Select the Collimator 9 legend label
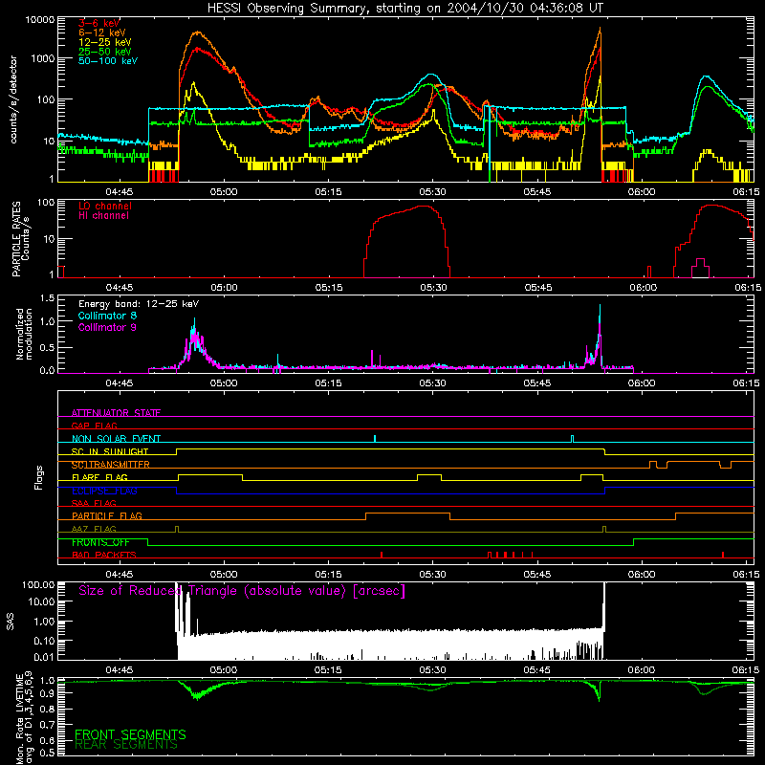Image resolution: width=765 pixels, height=765 pixels. coord(107,327)
